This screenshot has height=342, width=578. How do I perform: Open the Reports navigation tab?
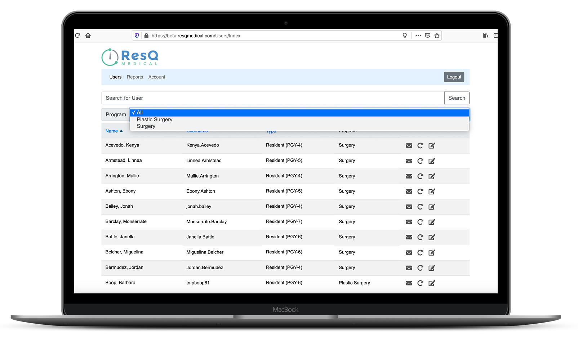pos(135,77)
